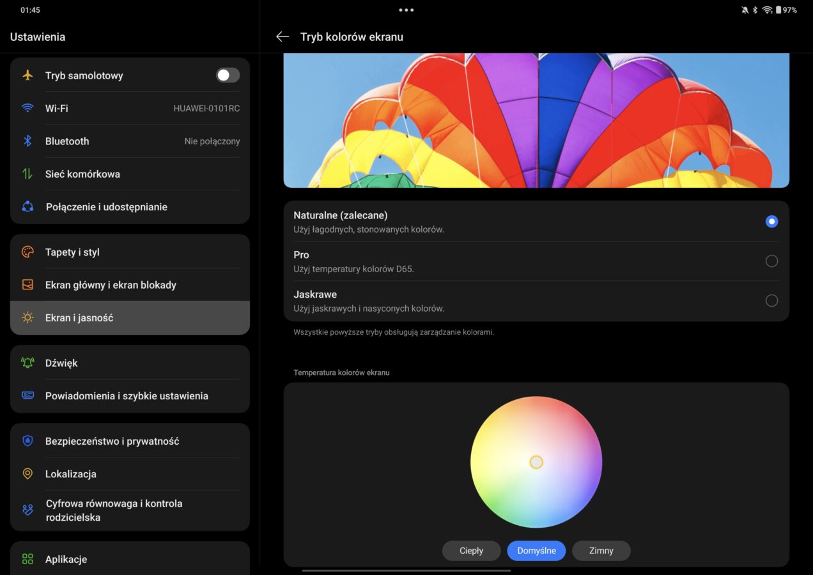Image resolution: width=813 pixels, height=575 pixels.
Task: Choose the Zimny temperature button
Action: coord(601,551)
